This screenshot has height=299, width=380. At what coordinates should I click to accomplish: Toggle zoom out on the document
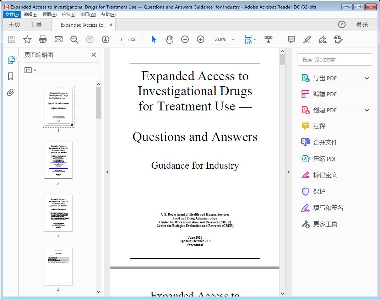click(185, 39)
